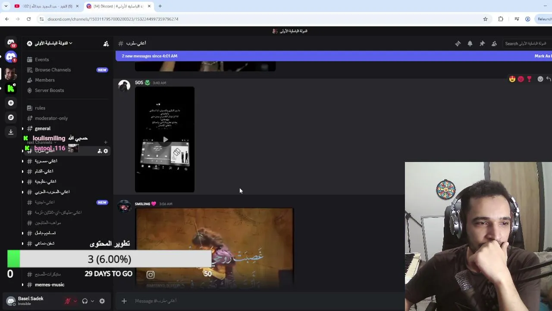Viewport: 552px width, 311px height.
Task: Select the Discord browser tab
Action: click(119, 6)
